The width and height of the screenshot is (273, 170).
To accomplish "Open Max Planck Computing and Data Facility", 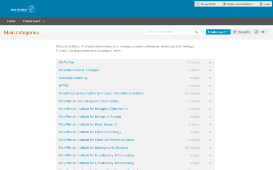I will [x=89, y=101].
